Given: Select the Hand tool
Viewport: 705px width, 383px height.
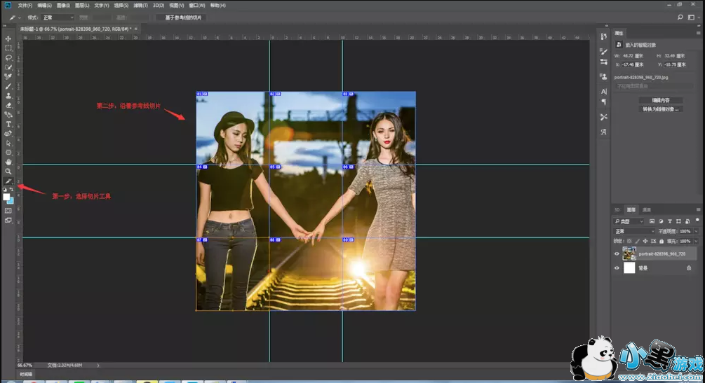Looking at the screenshot, I should click(x=8, y=162).
